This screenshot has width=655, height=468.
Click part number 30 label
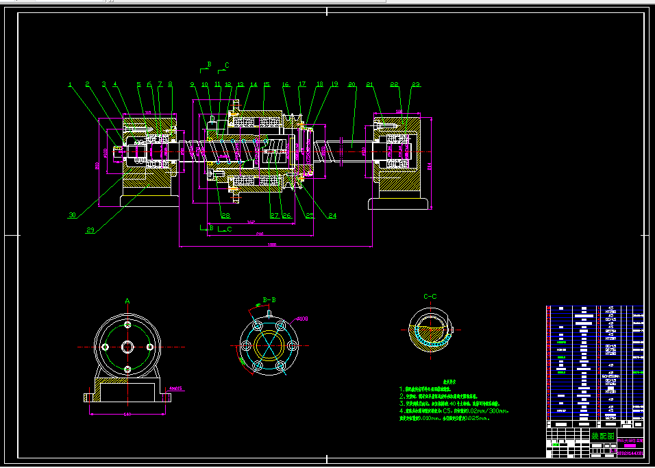(x=73, y=215)
